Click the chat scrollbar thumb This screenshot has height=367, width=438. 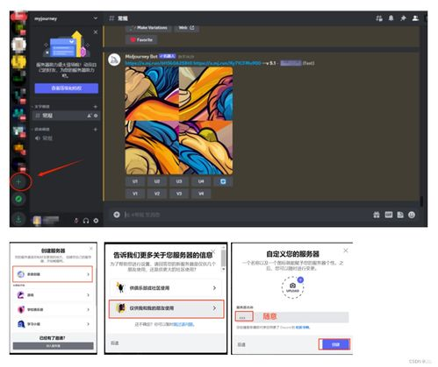point(421,201)
